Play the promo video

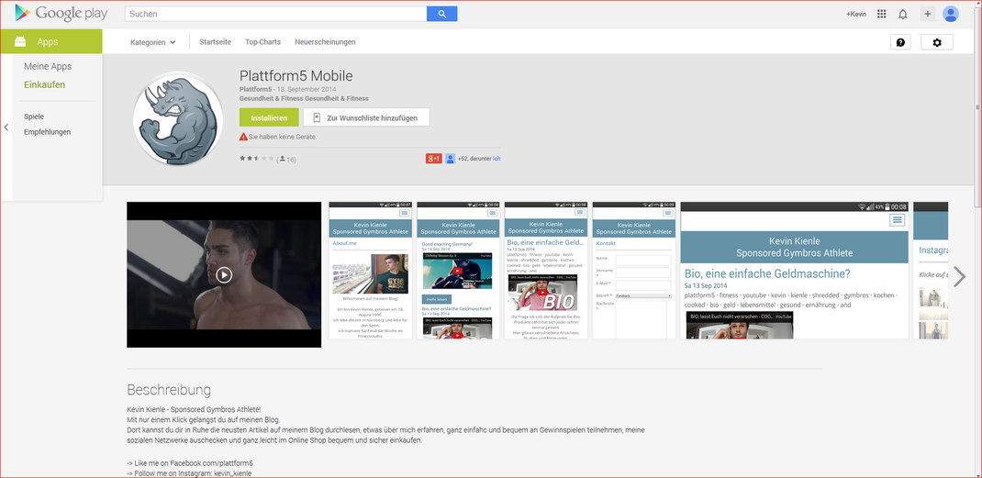pos(224,275)
